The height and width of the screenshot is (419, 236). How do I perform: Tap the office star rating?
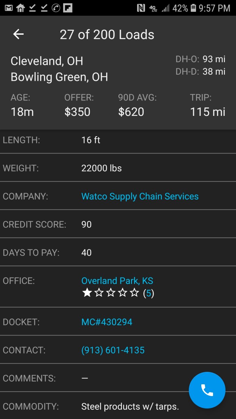[x=110, y=293]
